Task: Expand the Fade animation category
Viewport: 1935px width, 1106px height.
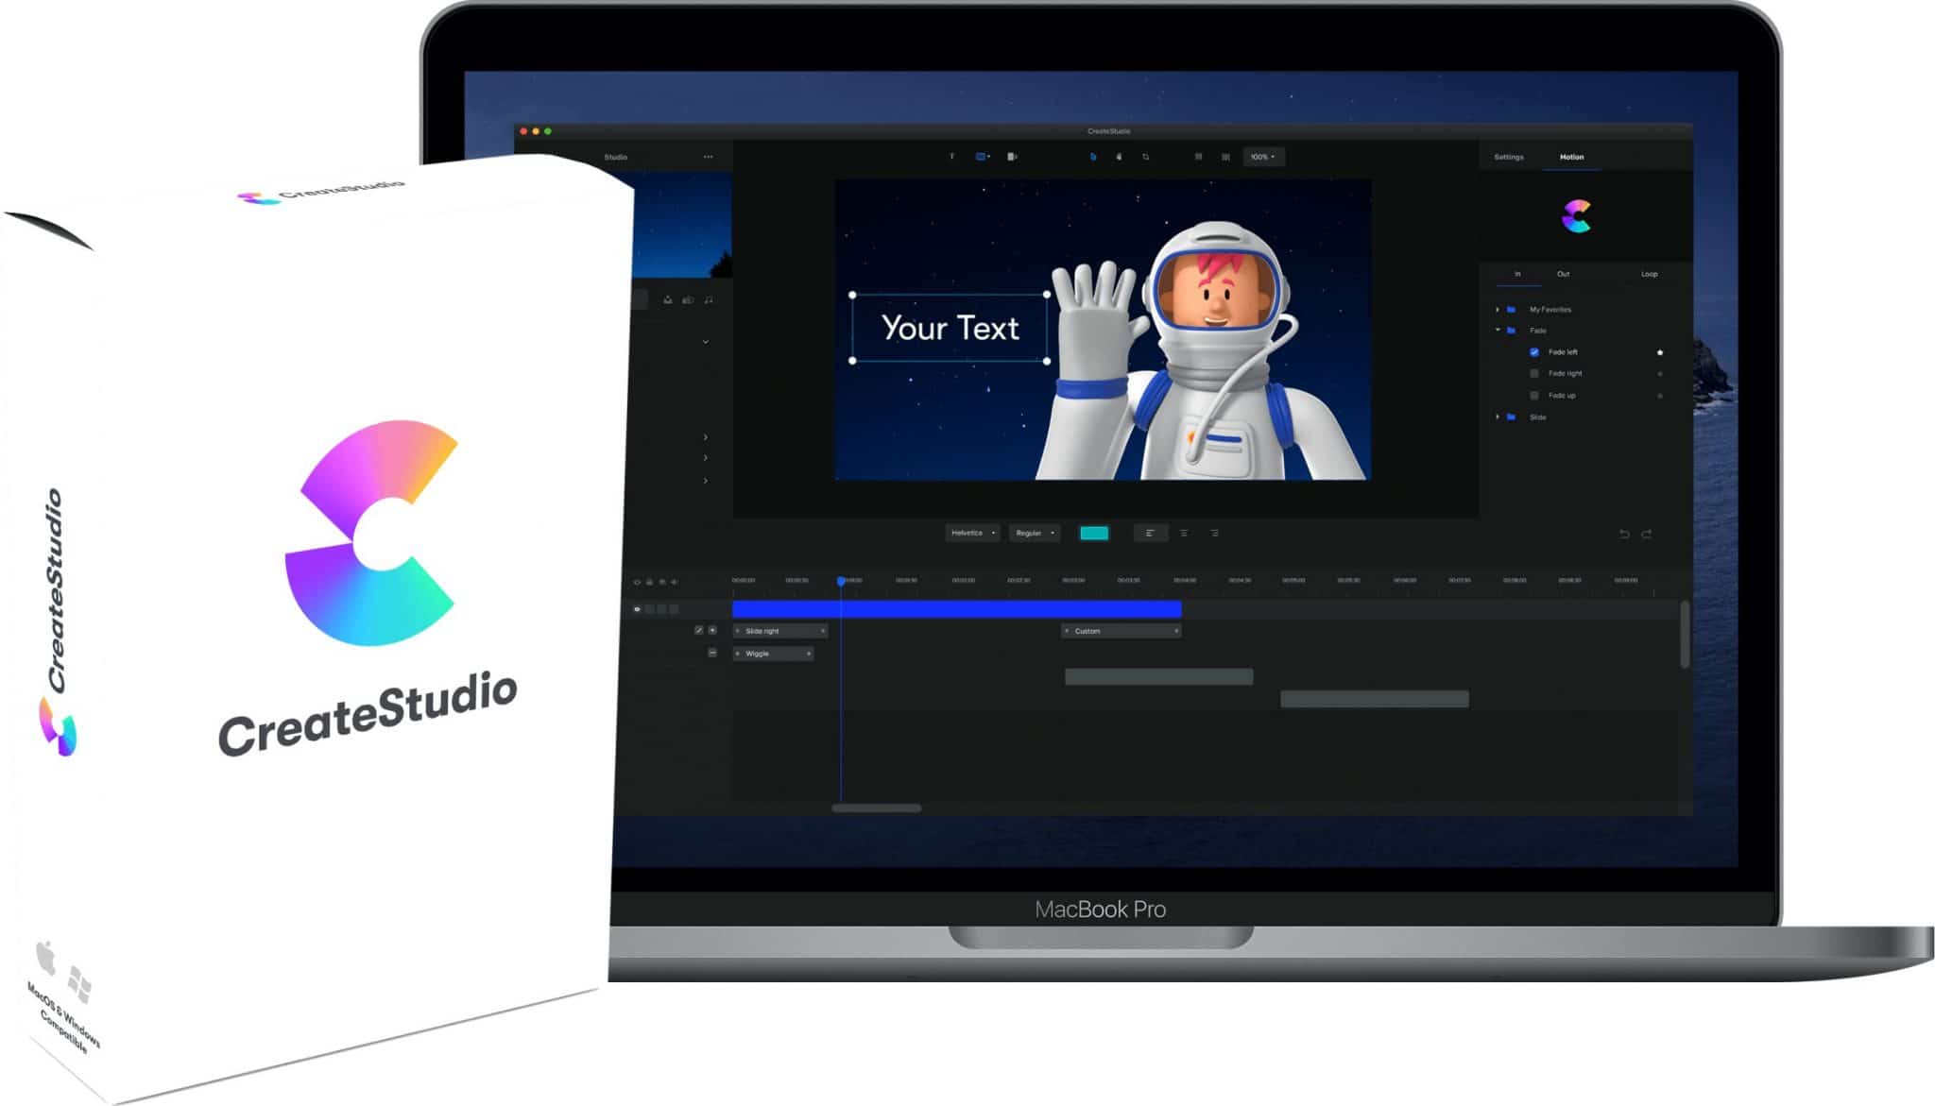Action: tap(1499, 331)
